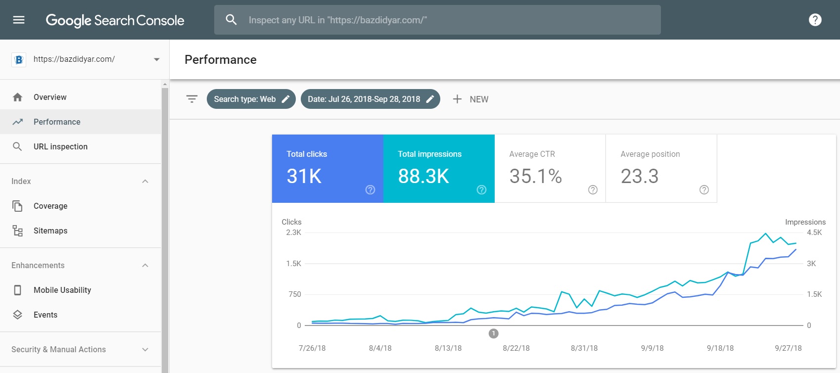Click the Performance page heading
The image size is (840, 373).
[x=221, y=60]
